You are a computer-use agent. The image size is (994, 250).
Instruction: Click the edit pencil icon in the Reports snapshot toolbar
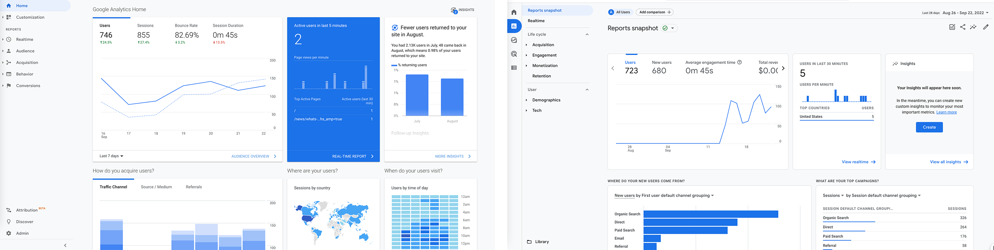986,27
